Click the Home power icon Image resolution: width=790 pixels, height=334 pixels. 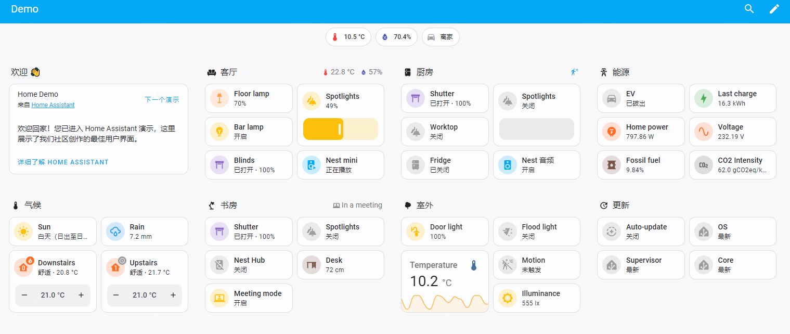click(x=611, y=132)
